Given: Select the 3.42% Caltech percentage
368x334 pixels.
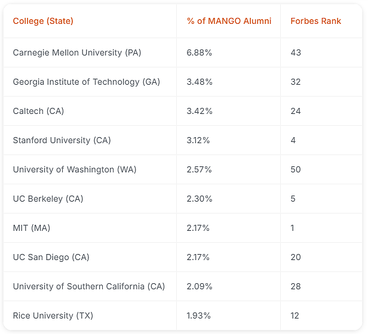Looking at the screenshot, I should [200, 111].
